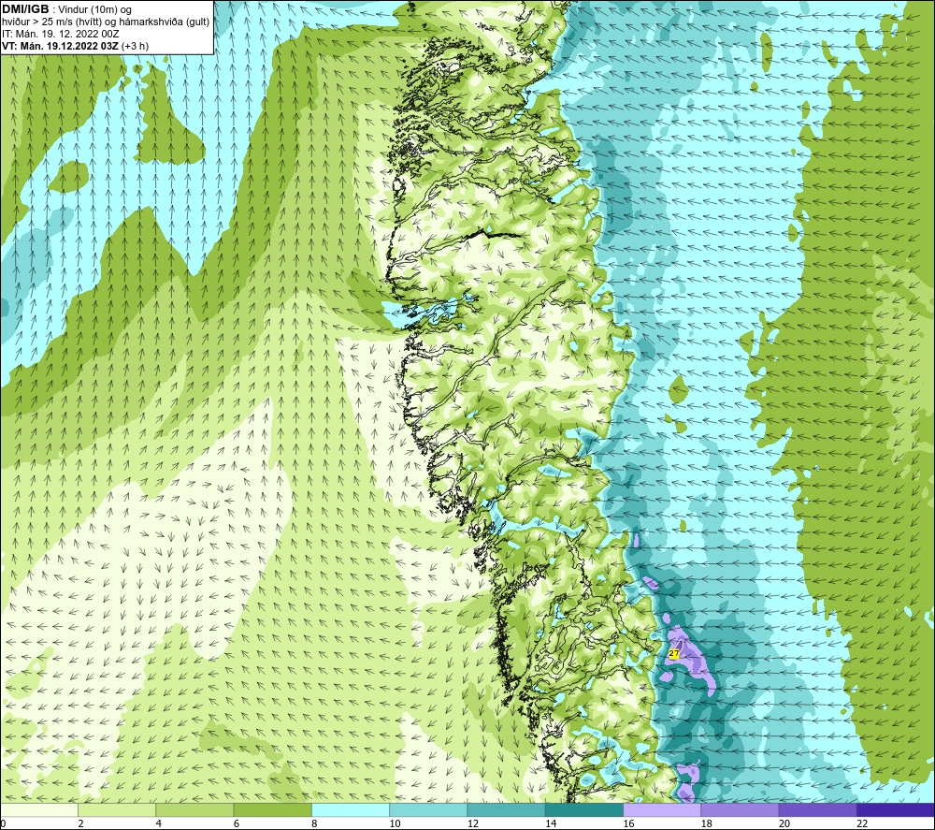Click legend tick label 16
The height and width of the screenshot is (830, 935).
click(x=628, y=823)
